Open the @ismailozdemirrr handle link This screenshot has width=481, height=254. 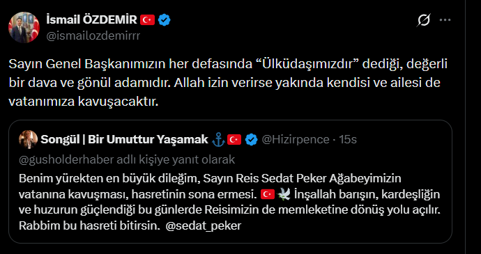(93, 36)
